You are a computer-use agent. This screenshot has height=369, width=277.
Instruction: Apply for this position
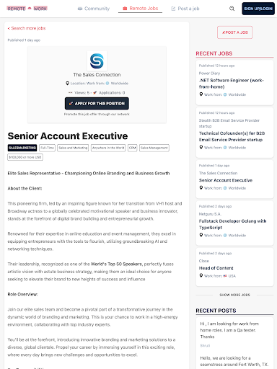coord(97,103)
